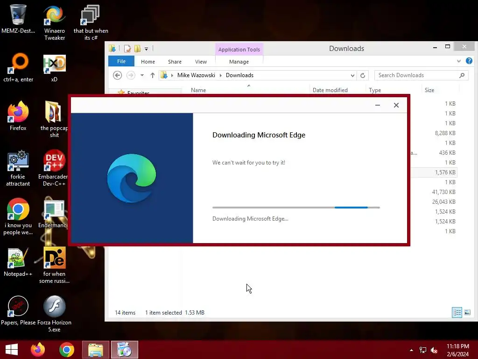478x359 pixels.
Task: Switch to Details view button
Action: [457, 312]
